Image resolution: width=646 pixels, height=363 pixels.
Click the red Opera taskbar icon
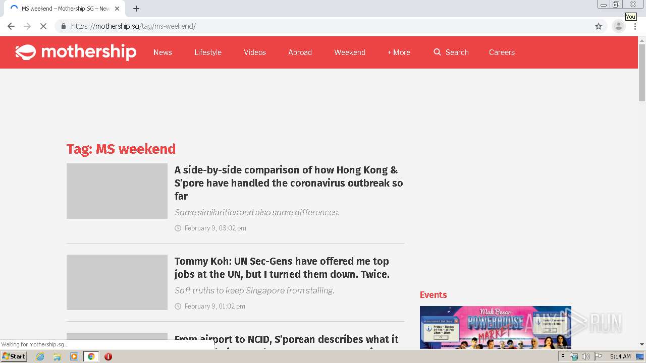pos(108,356)
